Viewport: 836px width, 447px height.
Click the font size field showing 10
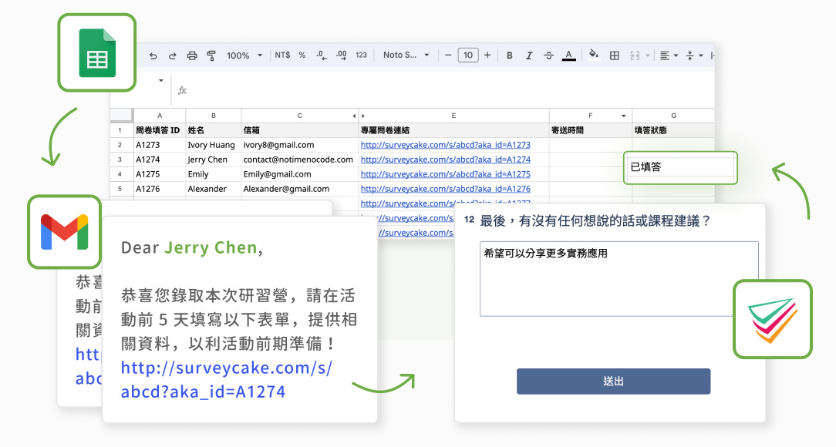point(468,55)
